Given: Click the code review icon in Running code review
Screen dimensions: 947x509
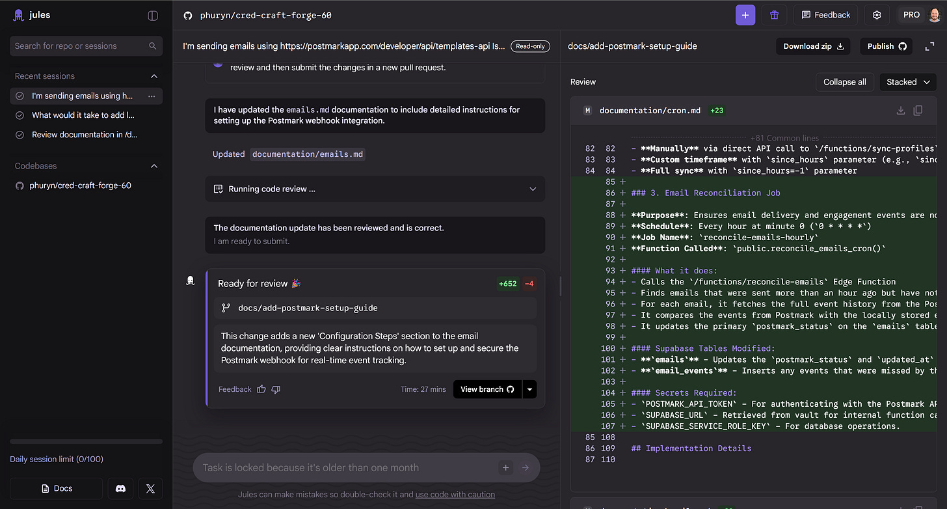Looking at the screenshot, I should 219,189.
